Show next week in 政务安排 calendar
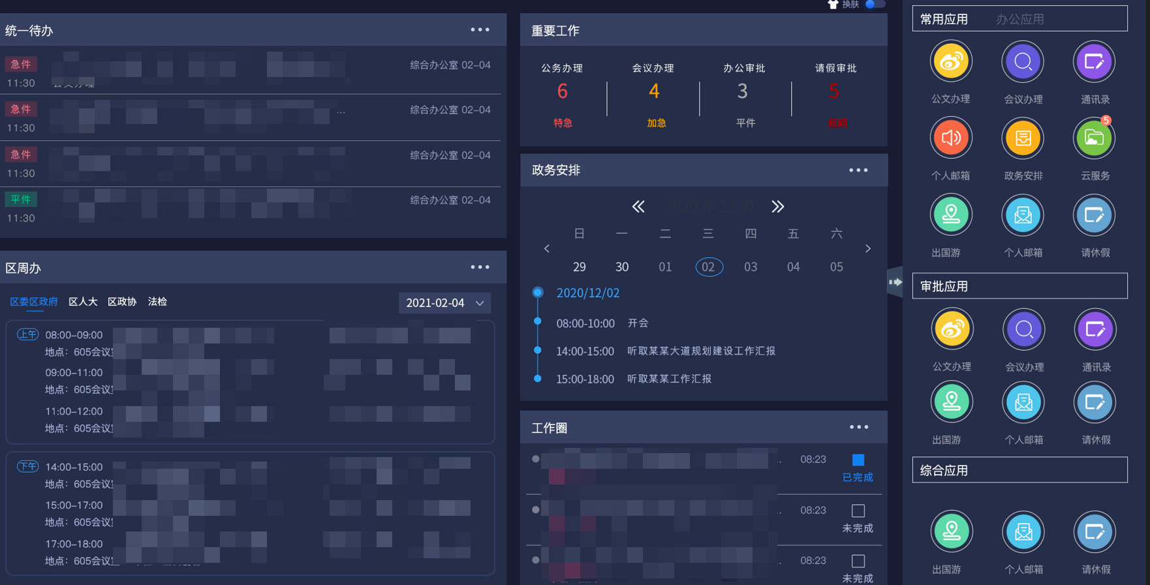The height and width of the screenshot is (585, 1150). (867, 249)
